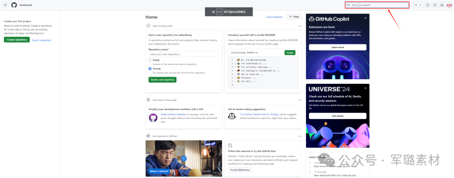The width and height of the screenshot is (454, 178).
Task: Click the tools icon beside Use tools of the trade
Action: coord(148,100)
